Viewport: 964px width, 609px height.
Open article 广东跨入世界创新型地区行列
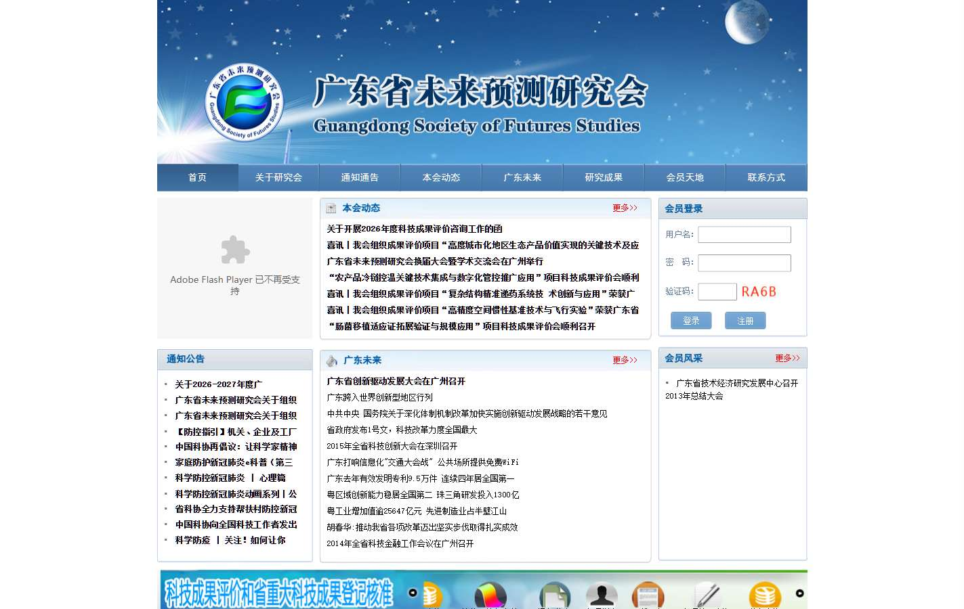click(x=379, y=397)
